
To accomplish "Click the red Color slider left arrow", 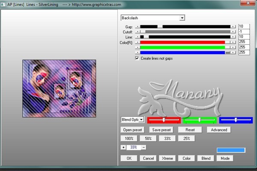I will pos(137,43).
